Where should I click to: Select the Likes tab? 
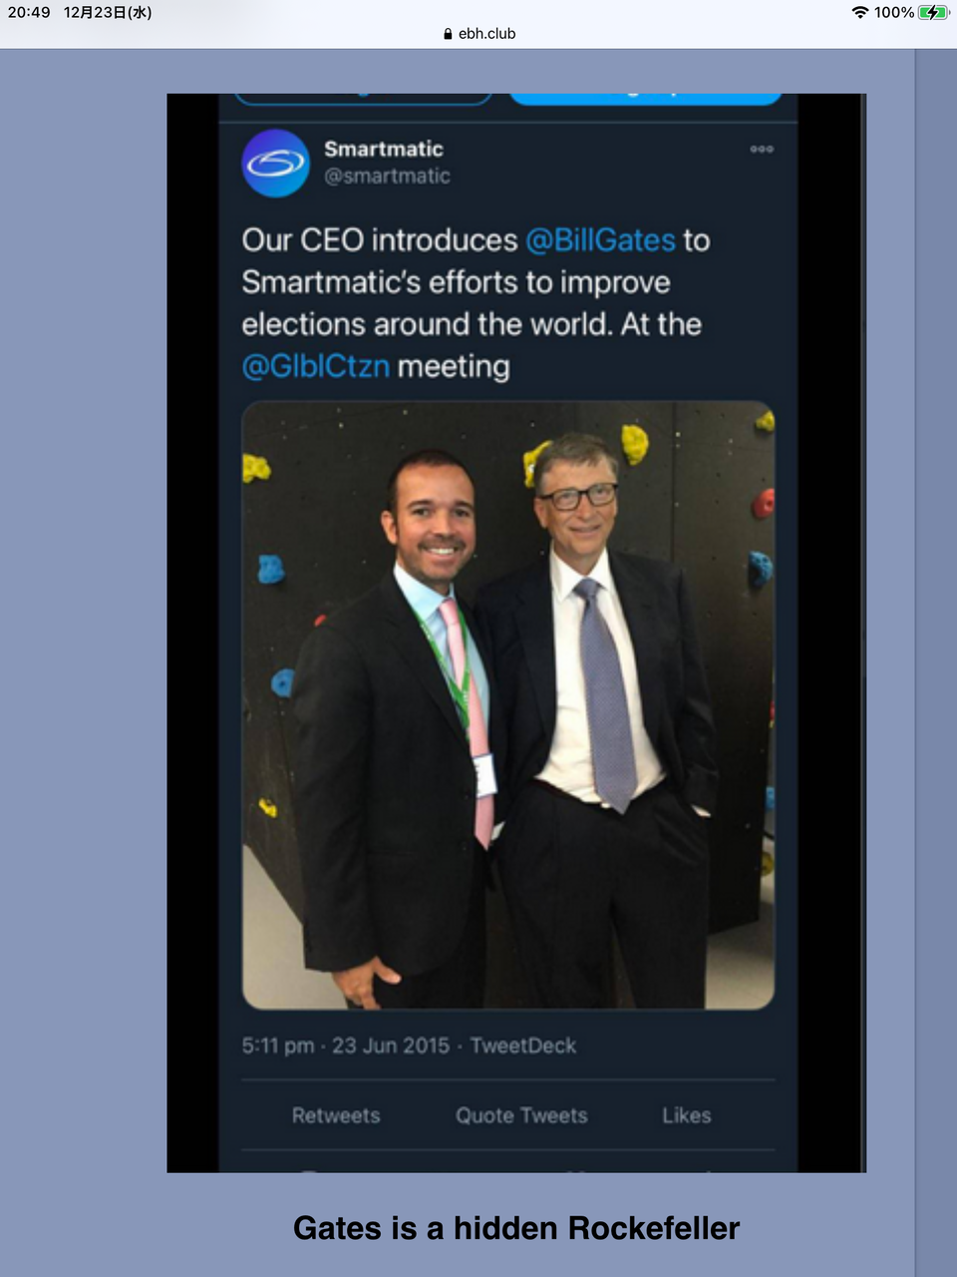(687, 1115)
